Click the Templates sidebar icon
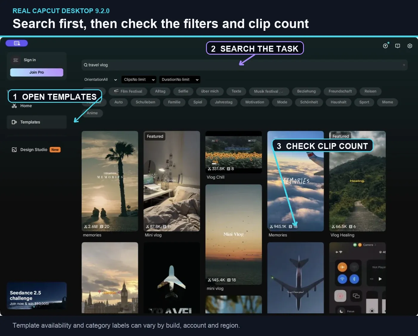Screen dimensions: 418x336 14,122
